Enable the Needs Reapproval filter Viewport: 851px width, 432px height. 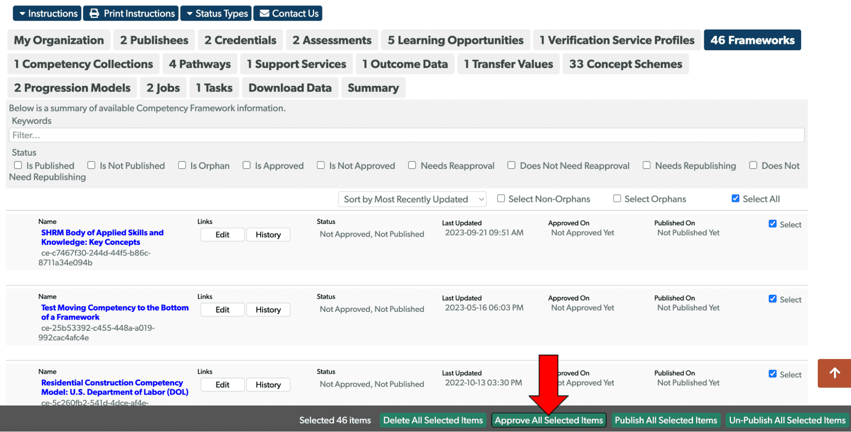click(412, 165)
